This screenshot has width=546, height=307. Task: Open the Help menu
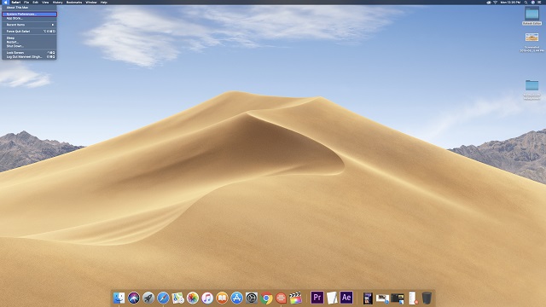[x=104, y=2]
